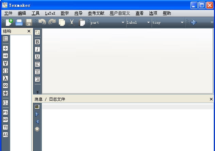The width and height of the screenshot is (215, 151).
Task: Click the messages output area
Action: click(128, 128)
